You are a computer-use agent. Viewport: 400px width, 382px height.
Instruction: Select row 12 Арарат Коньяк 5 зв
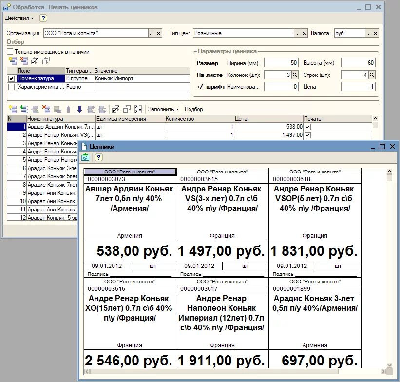(42, 218)
